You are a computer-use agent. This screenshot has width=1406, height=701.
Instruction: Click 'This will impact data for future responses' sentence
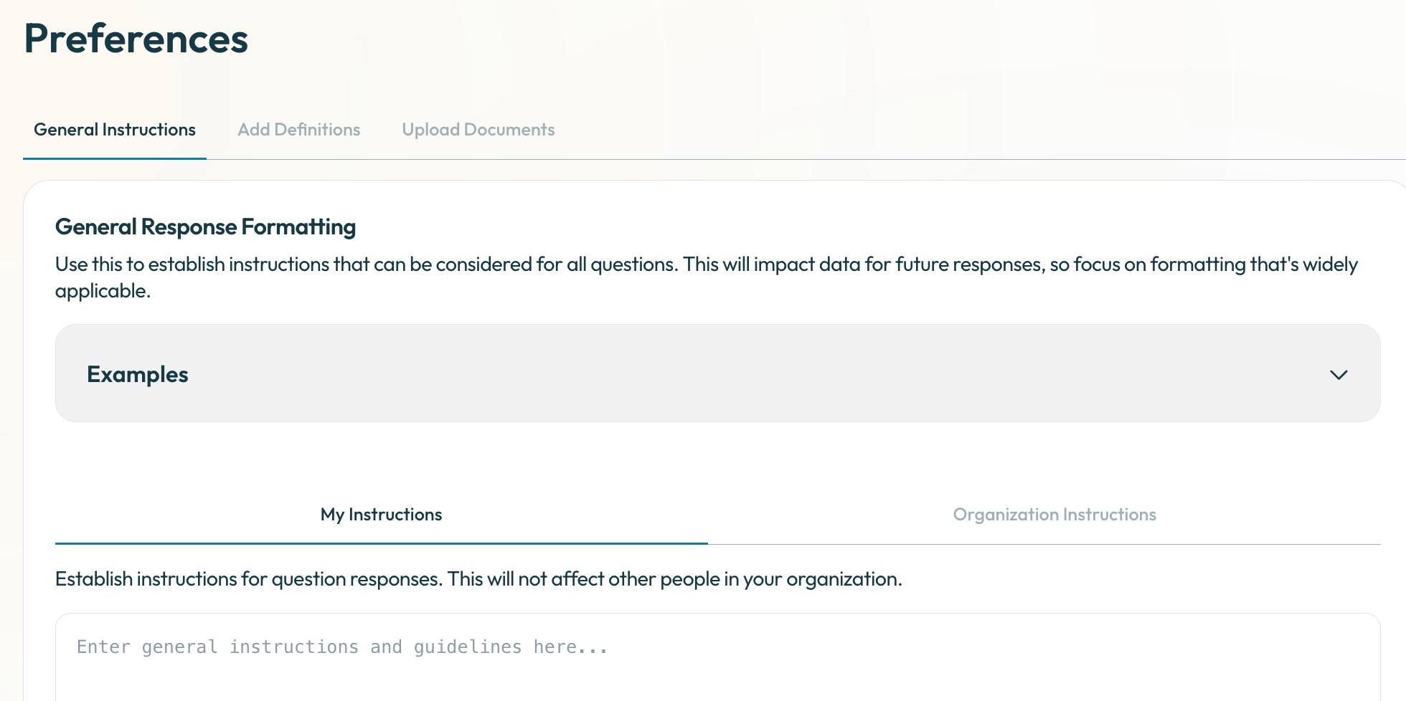click(864, 264)
